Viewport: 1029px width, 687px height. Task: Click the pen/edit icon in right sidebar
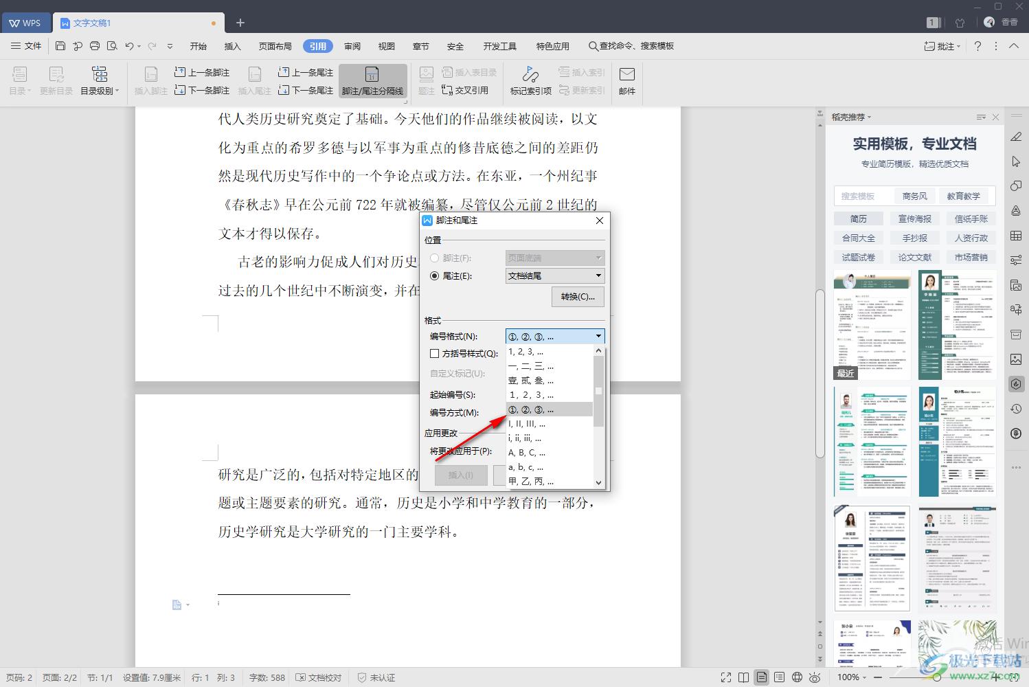pos(1016,137)
